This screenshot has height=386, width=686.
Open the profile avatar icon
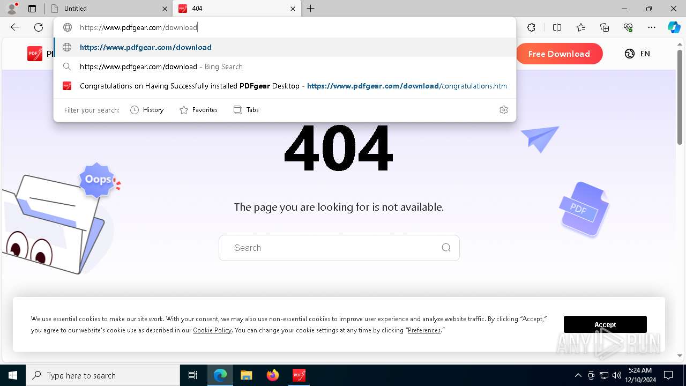tap(12, 8)
